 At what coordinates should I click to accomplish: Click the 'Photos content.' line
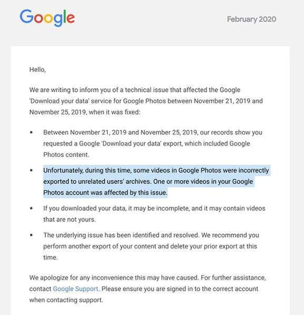click(66, 155)
